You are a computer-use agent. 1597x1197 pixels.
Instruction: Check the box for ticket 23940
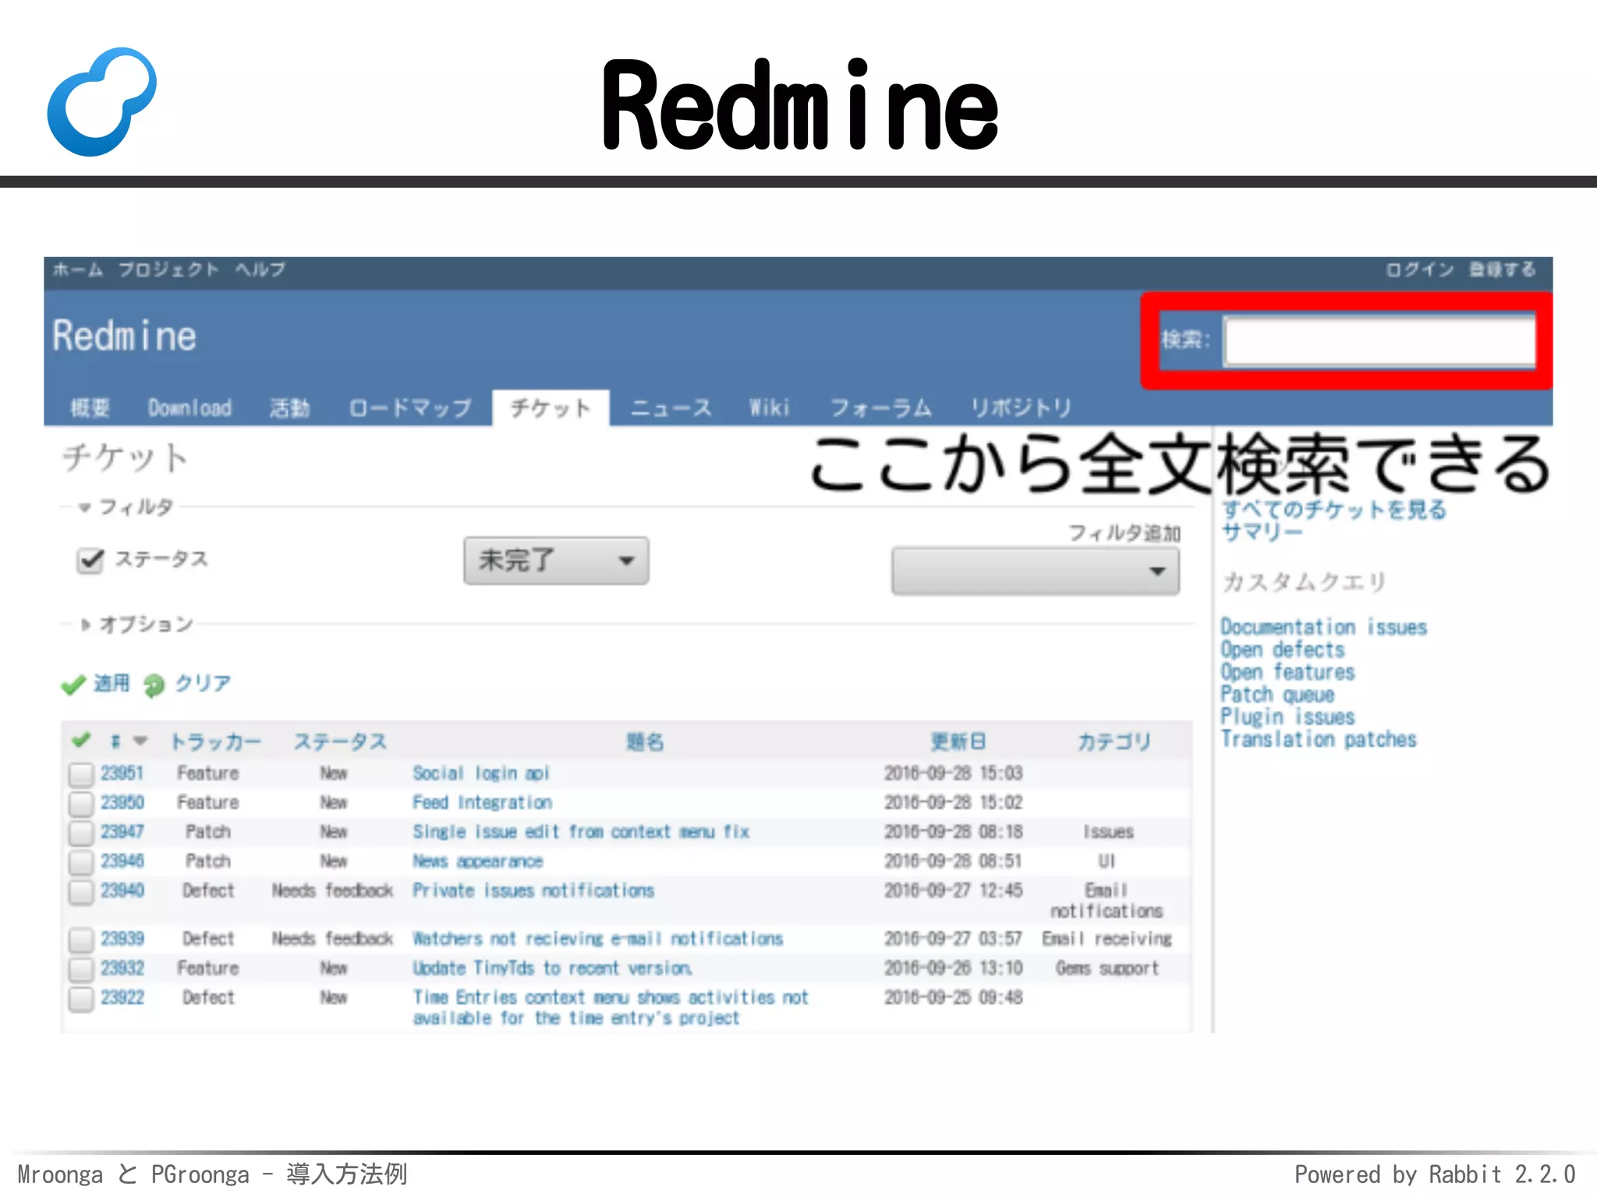click(81, 891)
